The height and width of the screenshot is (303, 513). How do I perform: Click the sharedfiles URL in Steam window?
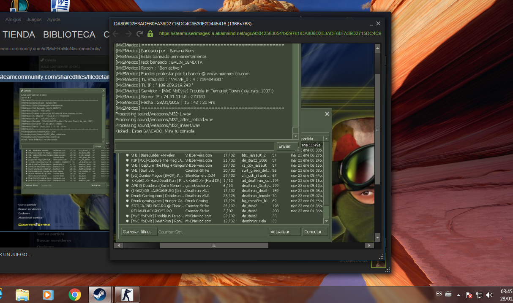coord(55,77)
